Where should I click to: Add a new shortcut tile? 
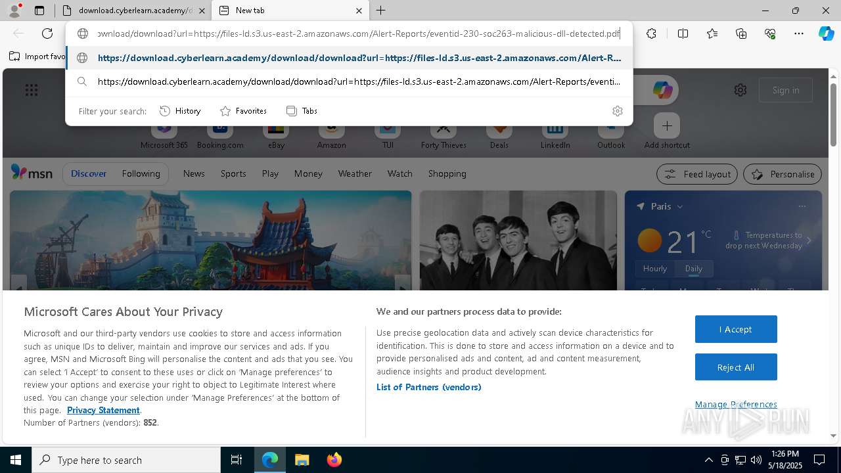pos(667,131)
